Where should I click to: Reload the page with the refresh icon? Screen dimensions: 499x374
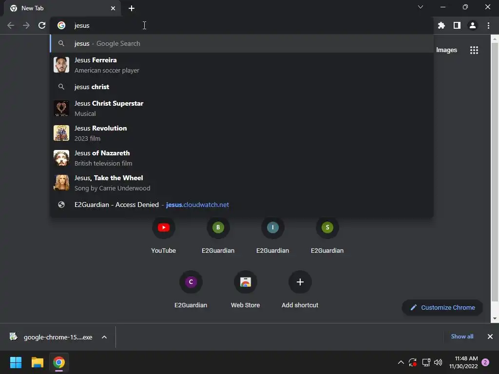42,25
